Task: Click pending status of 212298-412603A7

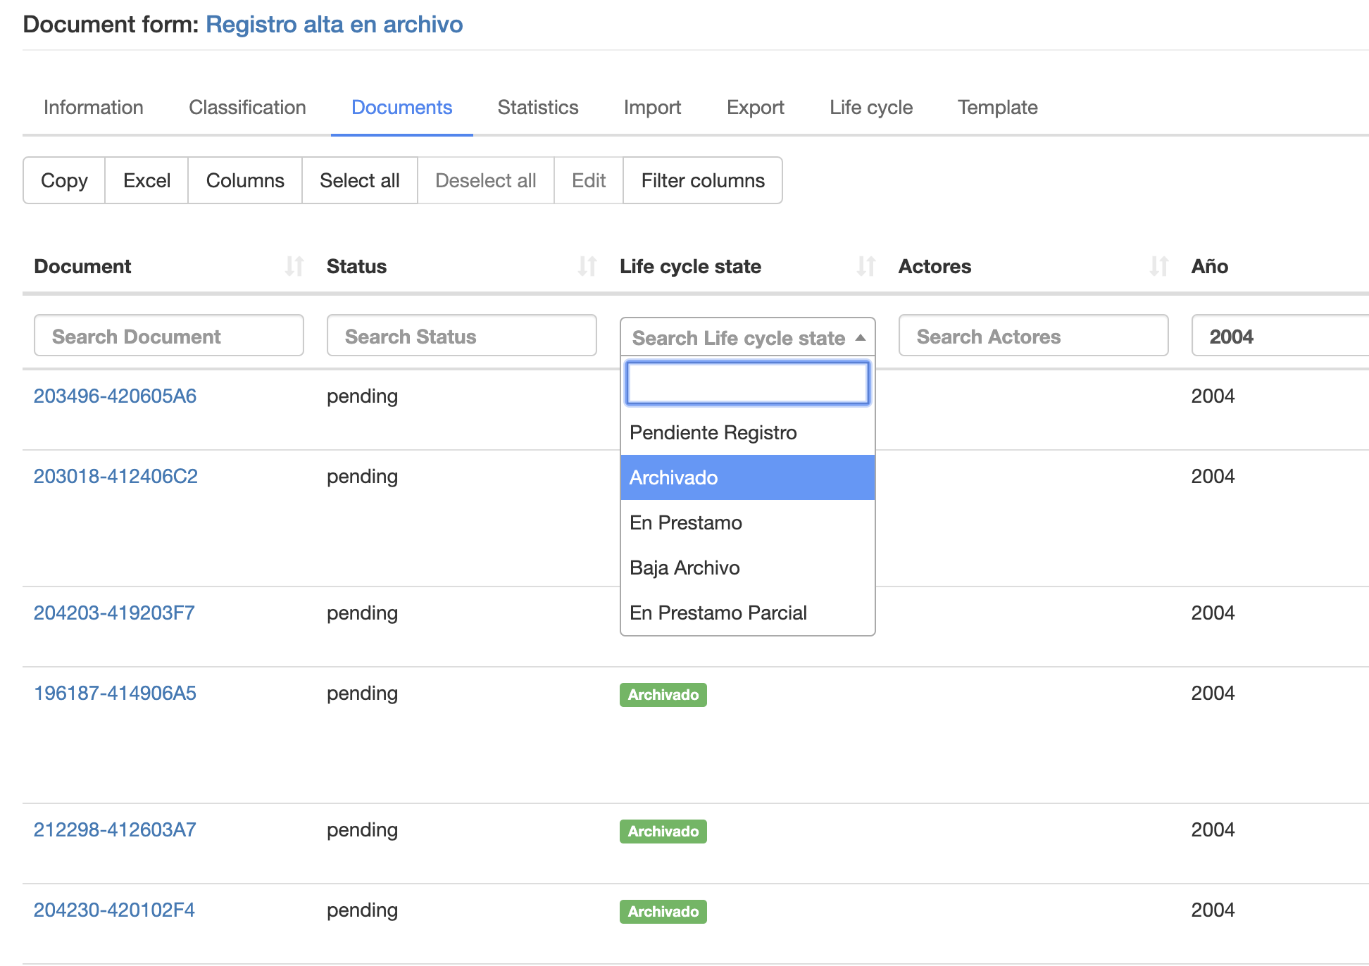Action: pos(362,830)
